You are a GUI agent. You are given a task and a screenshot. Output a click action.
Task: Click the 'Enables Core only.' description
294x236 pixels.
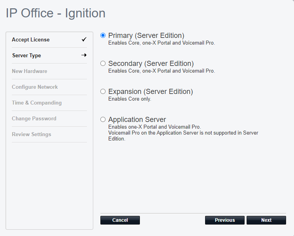(130, 99)
